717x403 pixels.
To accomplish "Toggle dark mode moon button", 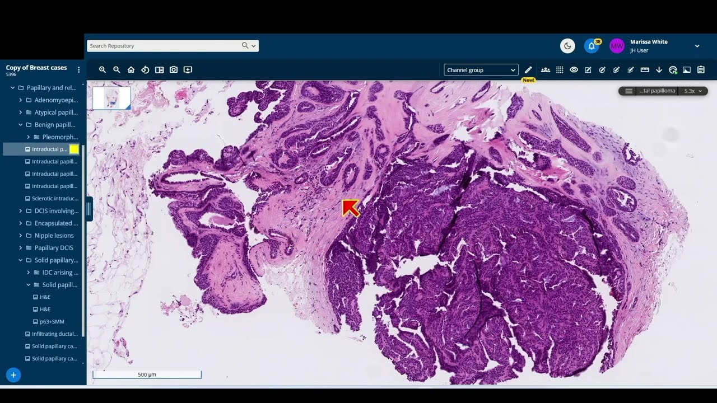I will [567, 46].
